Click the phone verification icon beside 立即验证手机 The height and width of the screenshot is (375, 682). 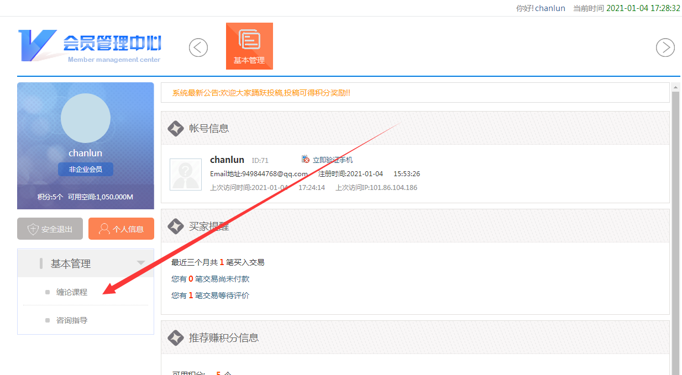306,160
